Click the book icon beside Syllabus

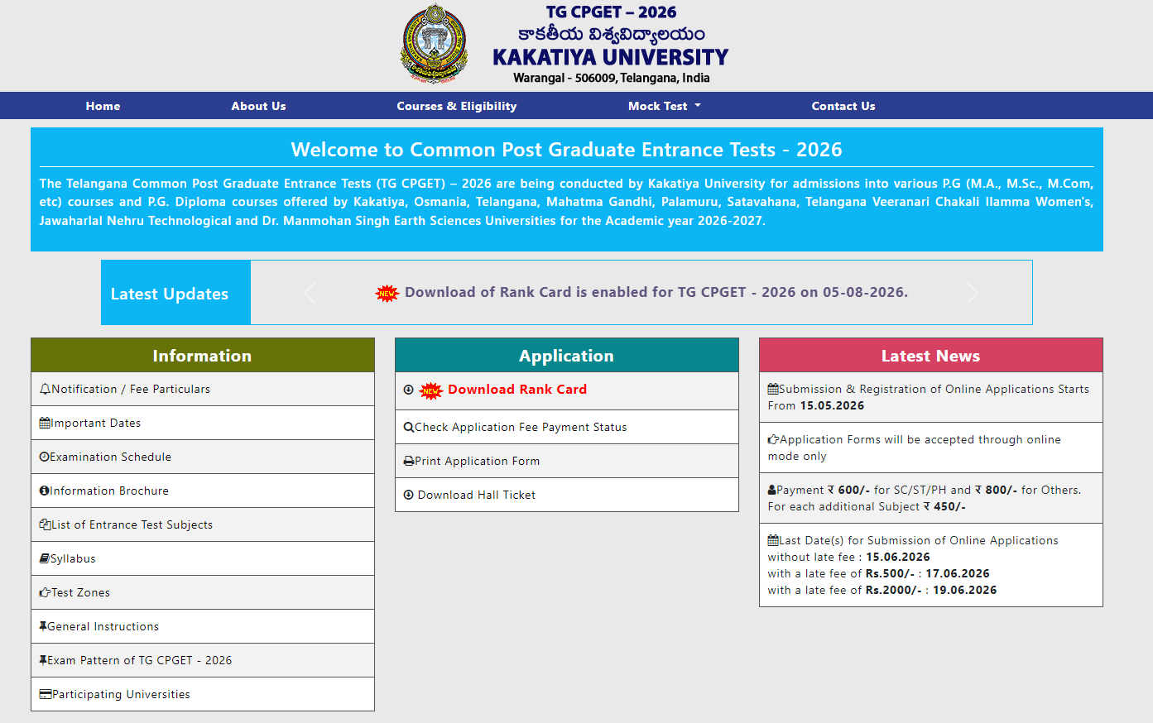45,558
